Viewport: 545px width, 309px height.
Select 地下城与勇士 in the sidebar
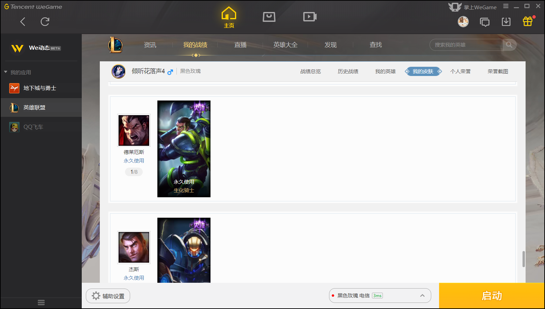41,88
